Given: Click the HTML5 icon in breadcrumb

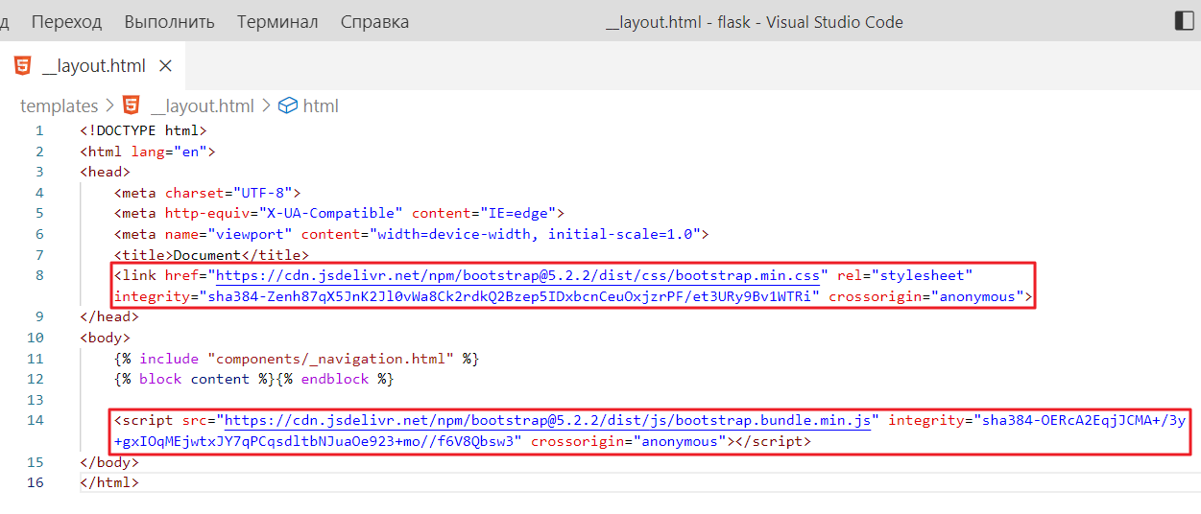Looking at the screenshot, I should (x=132, y=105).
